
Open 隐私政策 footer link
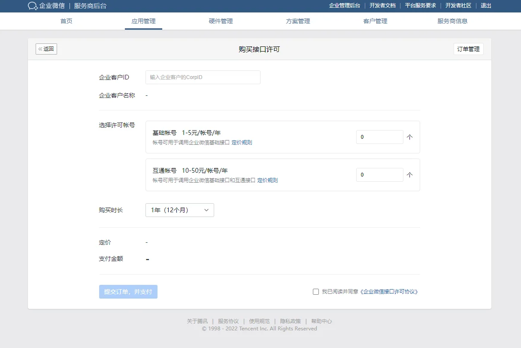291,321
